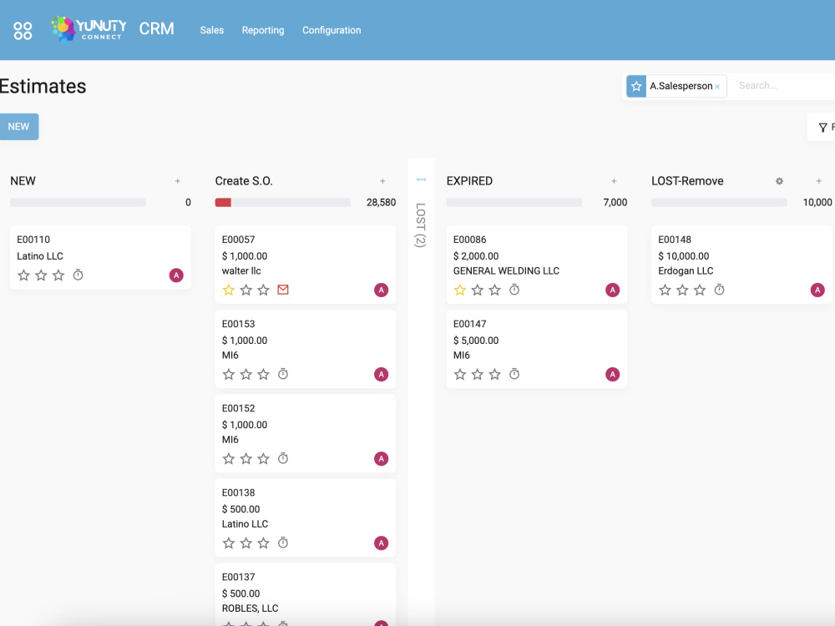Set third priority star on E00152
The image size is (835, 626).
pos(264,459)
